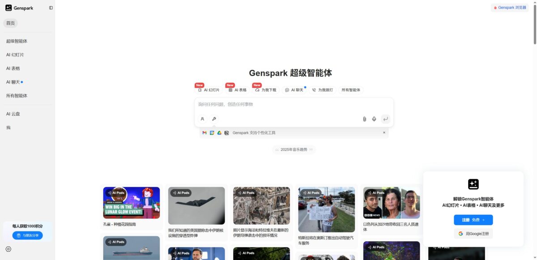The height and width of the screenshot is (260, 537).
Task: Collapse the sidebar with the panel toggle icon
Action: (51, 8)
